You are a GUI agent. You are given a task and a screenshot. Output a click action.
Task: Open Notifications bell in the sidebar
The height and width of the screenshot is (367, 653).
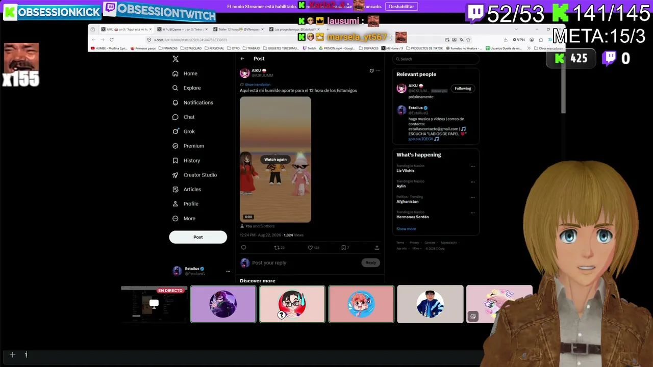click(175, 102)
